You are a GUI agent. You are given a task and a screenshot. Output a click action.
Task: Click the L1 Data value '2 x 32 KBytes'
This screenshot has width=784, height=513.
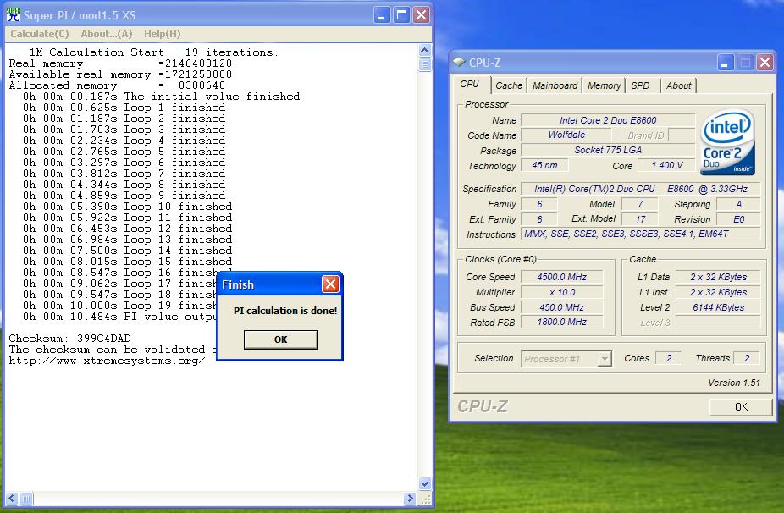click(718, 277)
